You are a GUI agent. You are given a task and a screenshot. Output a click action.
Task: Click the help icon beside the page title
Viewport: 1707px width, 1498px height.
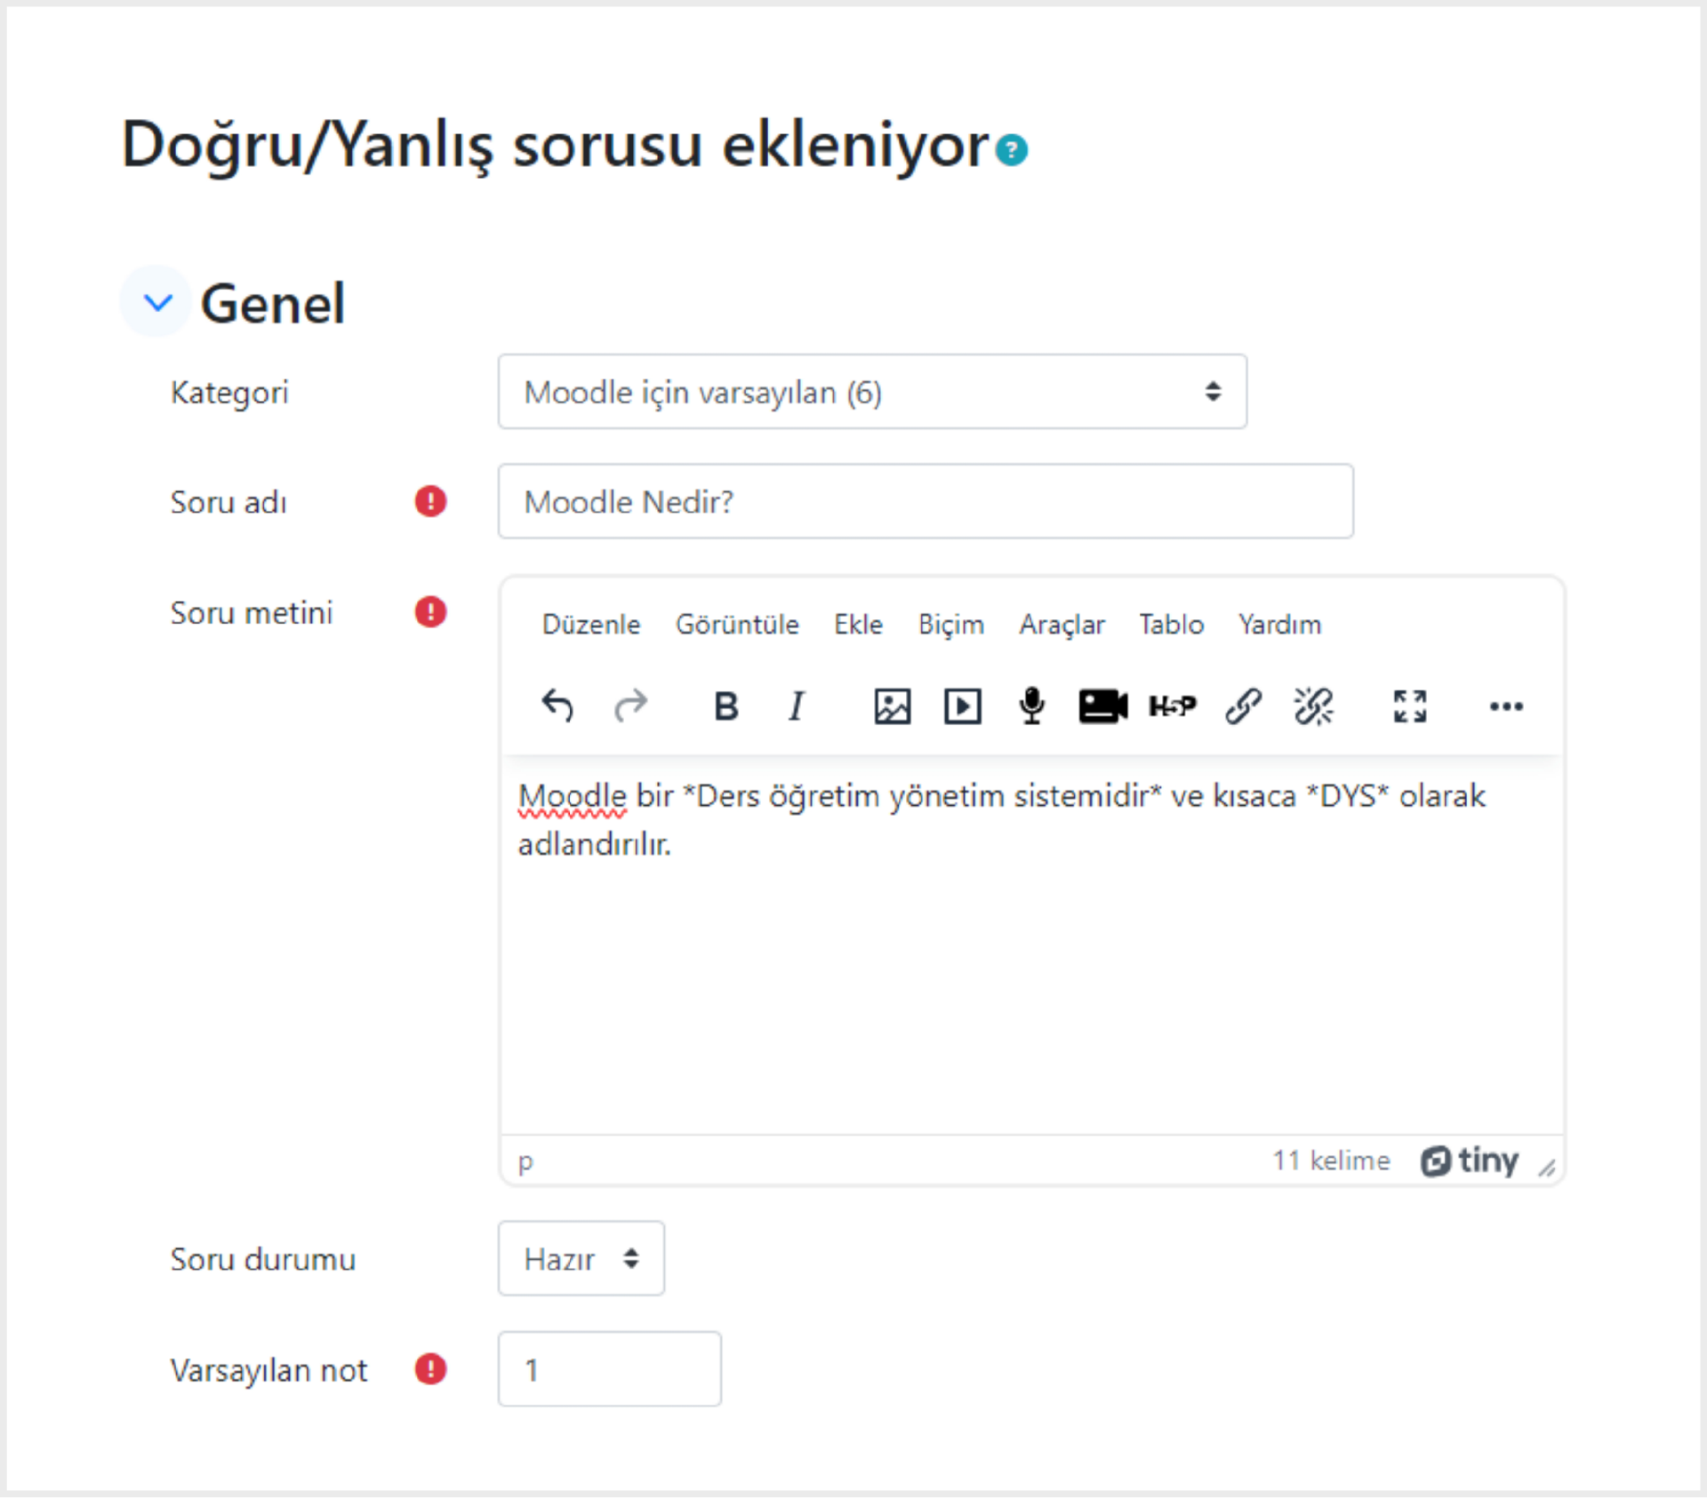(1011, 149)
